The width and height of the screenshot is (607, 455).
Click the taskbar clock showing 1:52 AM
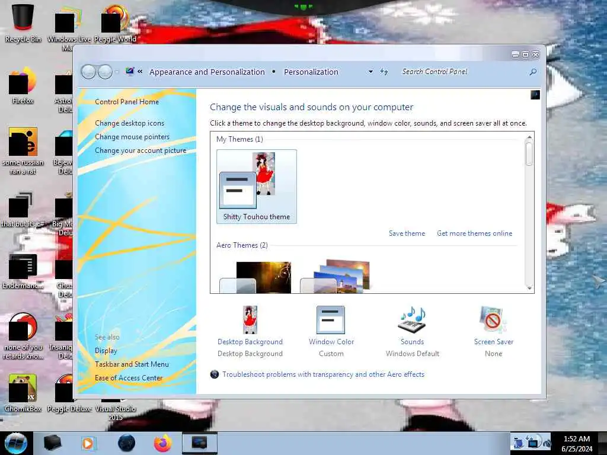[577, 443]
